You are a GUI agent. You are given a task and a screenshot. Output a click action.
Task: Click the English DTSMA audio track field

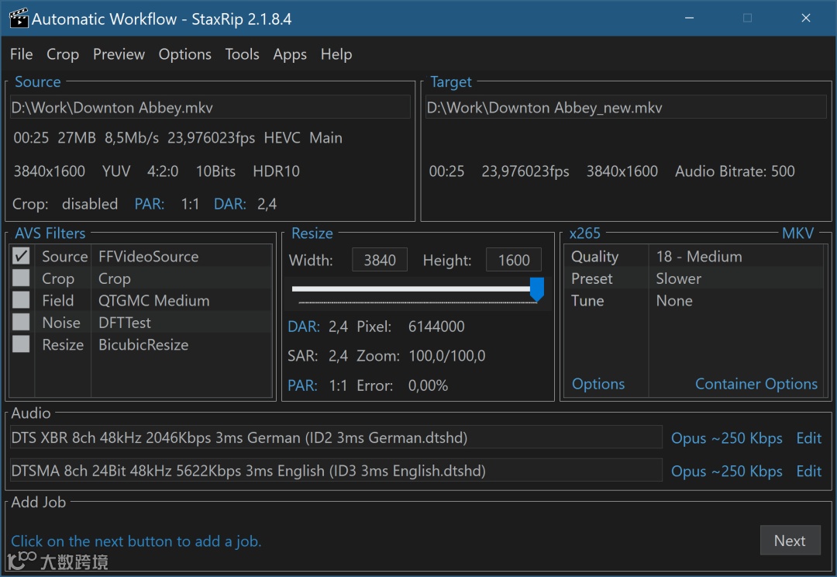click(x=336, y=471)
